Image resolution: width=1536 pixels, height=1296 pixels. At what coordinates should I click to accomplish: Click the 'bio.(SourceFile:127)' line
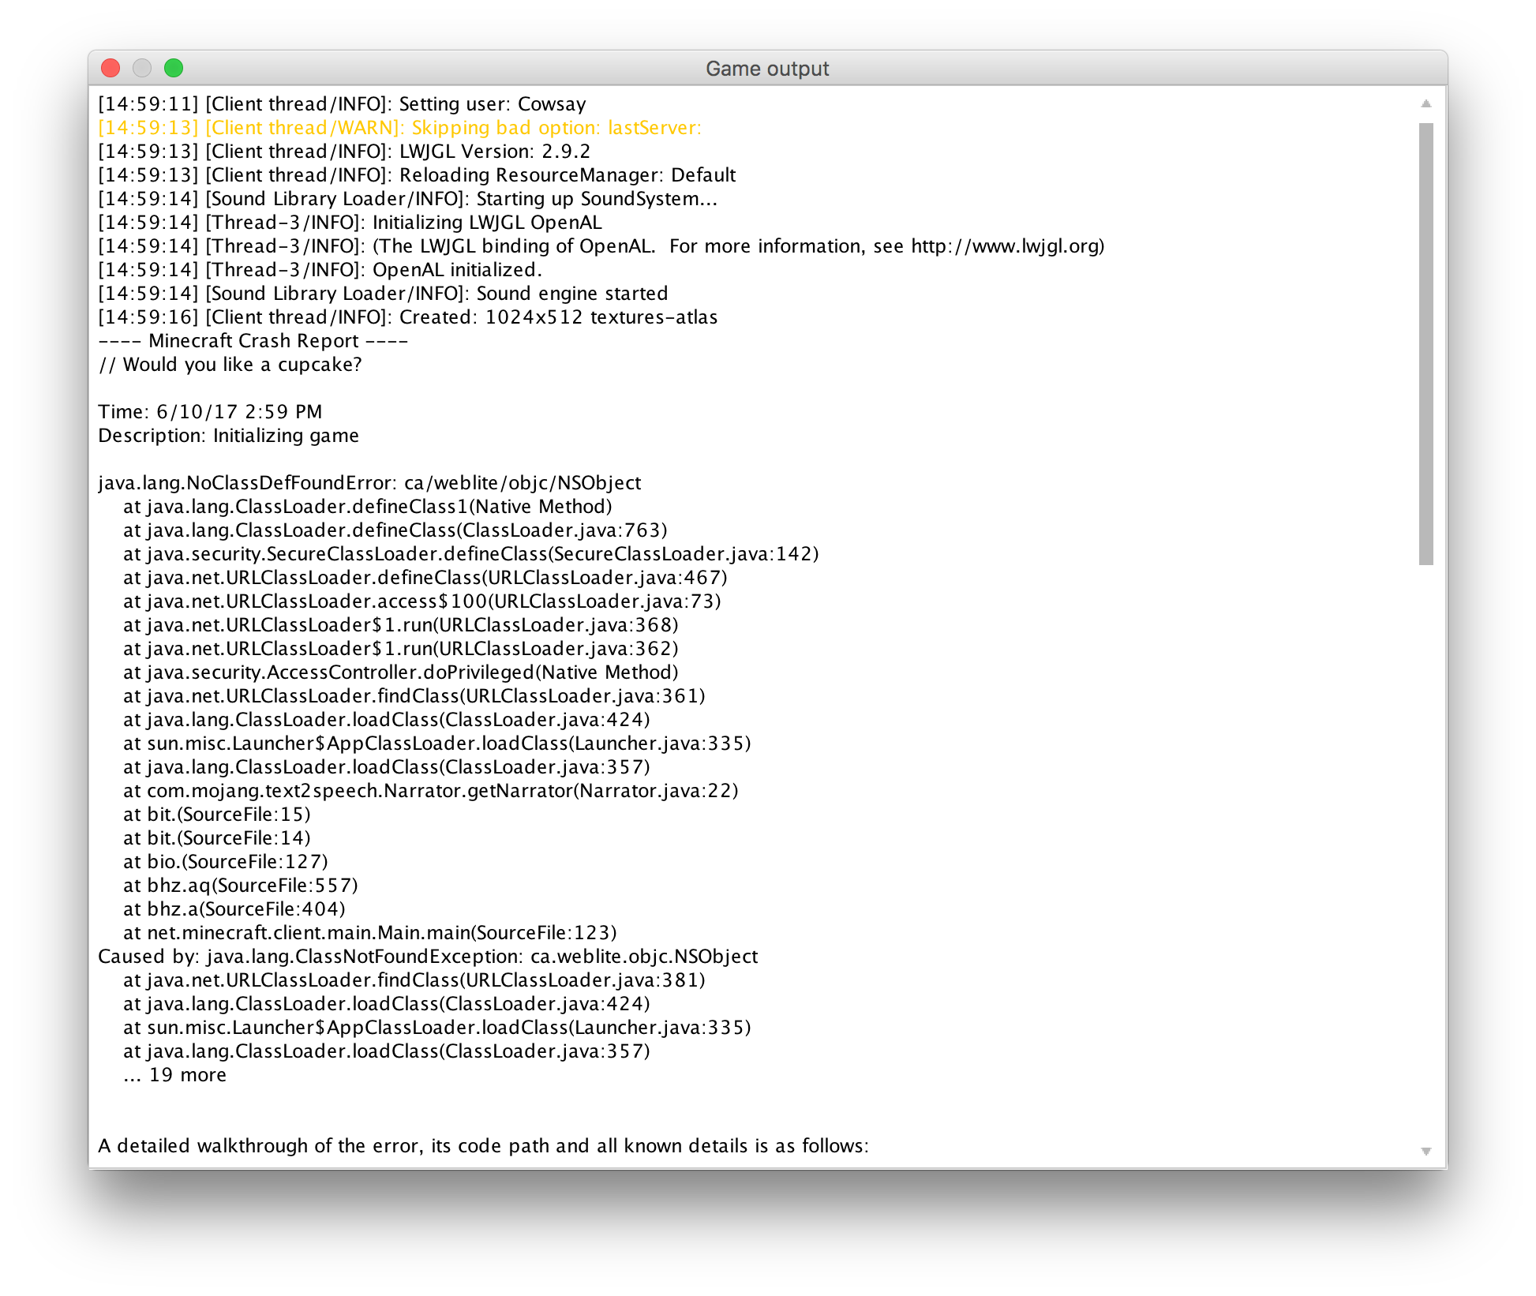pyautogui.click(x=226, y=862)
